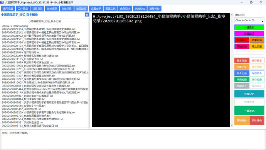
Task: Select the 20260630222212 file entry
Action: [x=41, y=32]
